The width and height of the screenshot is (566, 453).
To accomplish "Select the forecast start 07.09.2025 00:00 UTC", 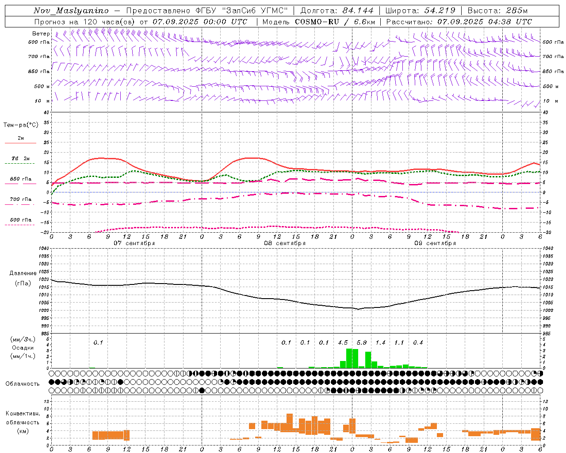I will pos(200,21).
